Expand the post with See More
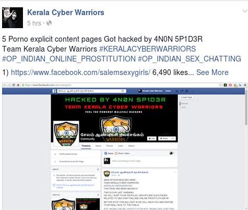This screenshot has width=248, height=210. coord(212,72)
